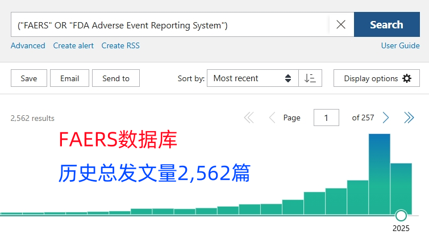Open Create alert link

73,45
